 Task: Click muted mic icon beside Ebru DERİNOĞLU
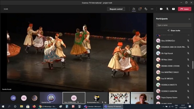188,41
